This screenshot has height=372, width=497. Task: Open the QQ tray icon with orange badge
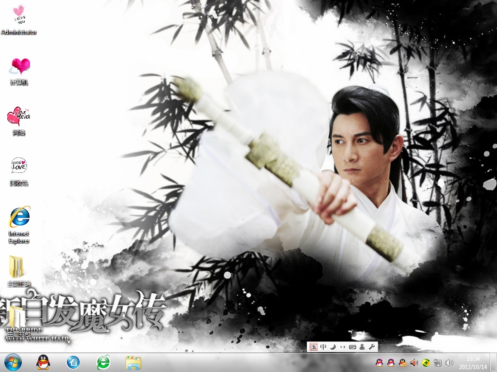402,362
